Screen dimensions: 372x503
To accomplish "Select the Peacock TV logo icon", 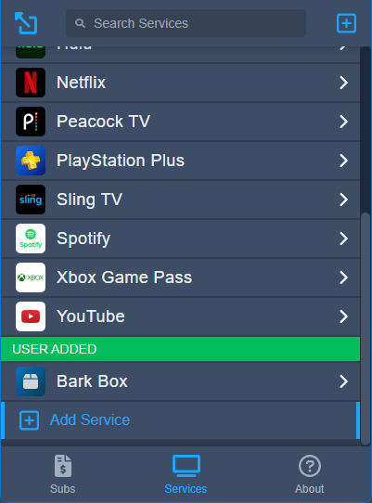I will point(31,122).
